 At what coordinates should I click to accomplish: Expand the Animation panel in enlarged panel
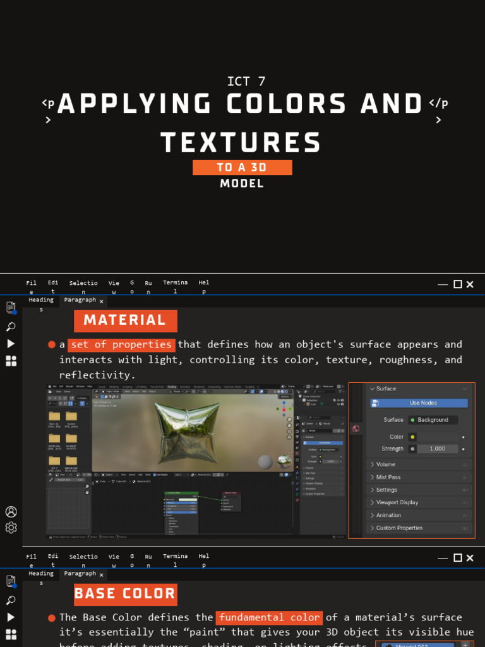[419, 516]
